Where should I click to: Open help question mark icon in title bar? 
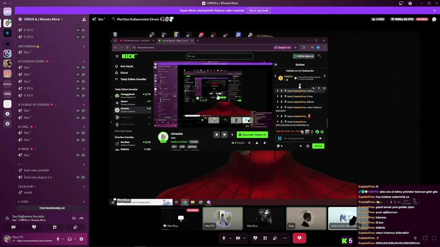coord(410,3)
